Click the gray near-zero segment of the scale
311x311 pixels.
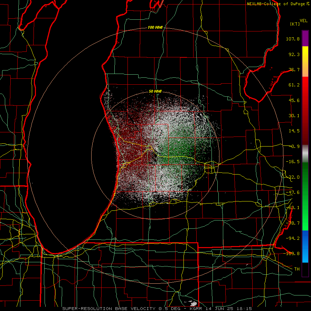point(305,153)
